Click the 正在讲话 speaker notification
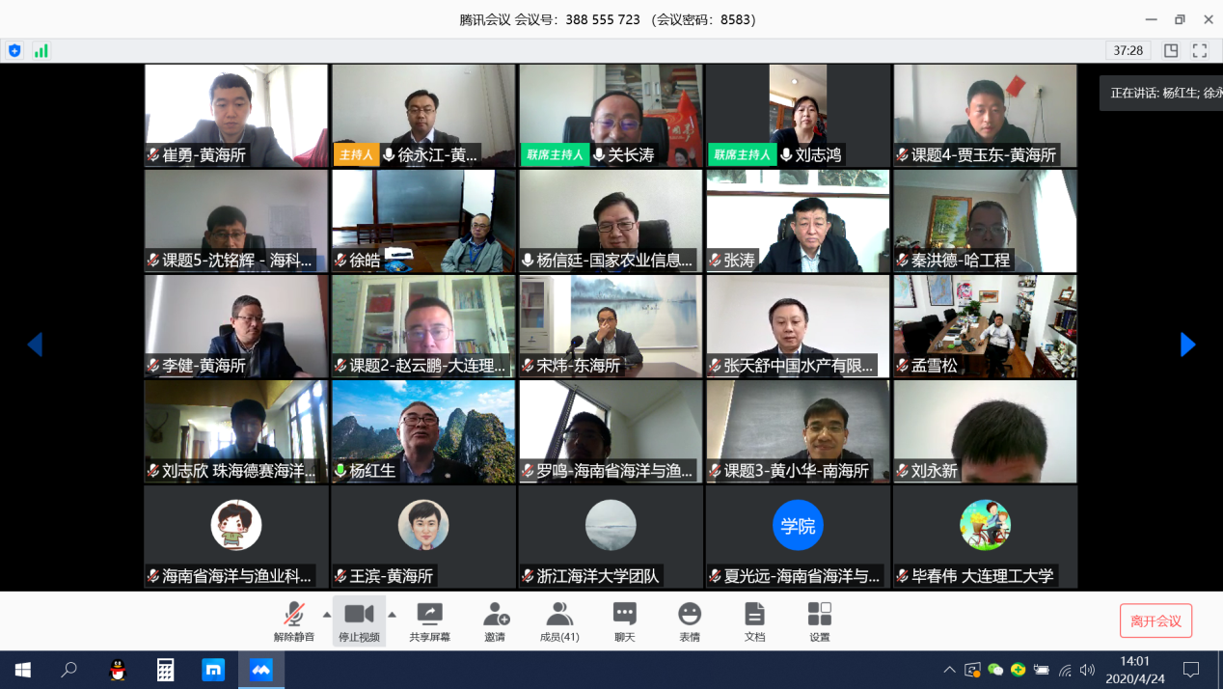1223x689 pixels. (1161, 94)
